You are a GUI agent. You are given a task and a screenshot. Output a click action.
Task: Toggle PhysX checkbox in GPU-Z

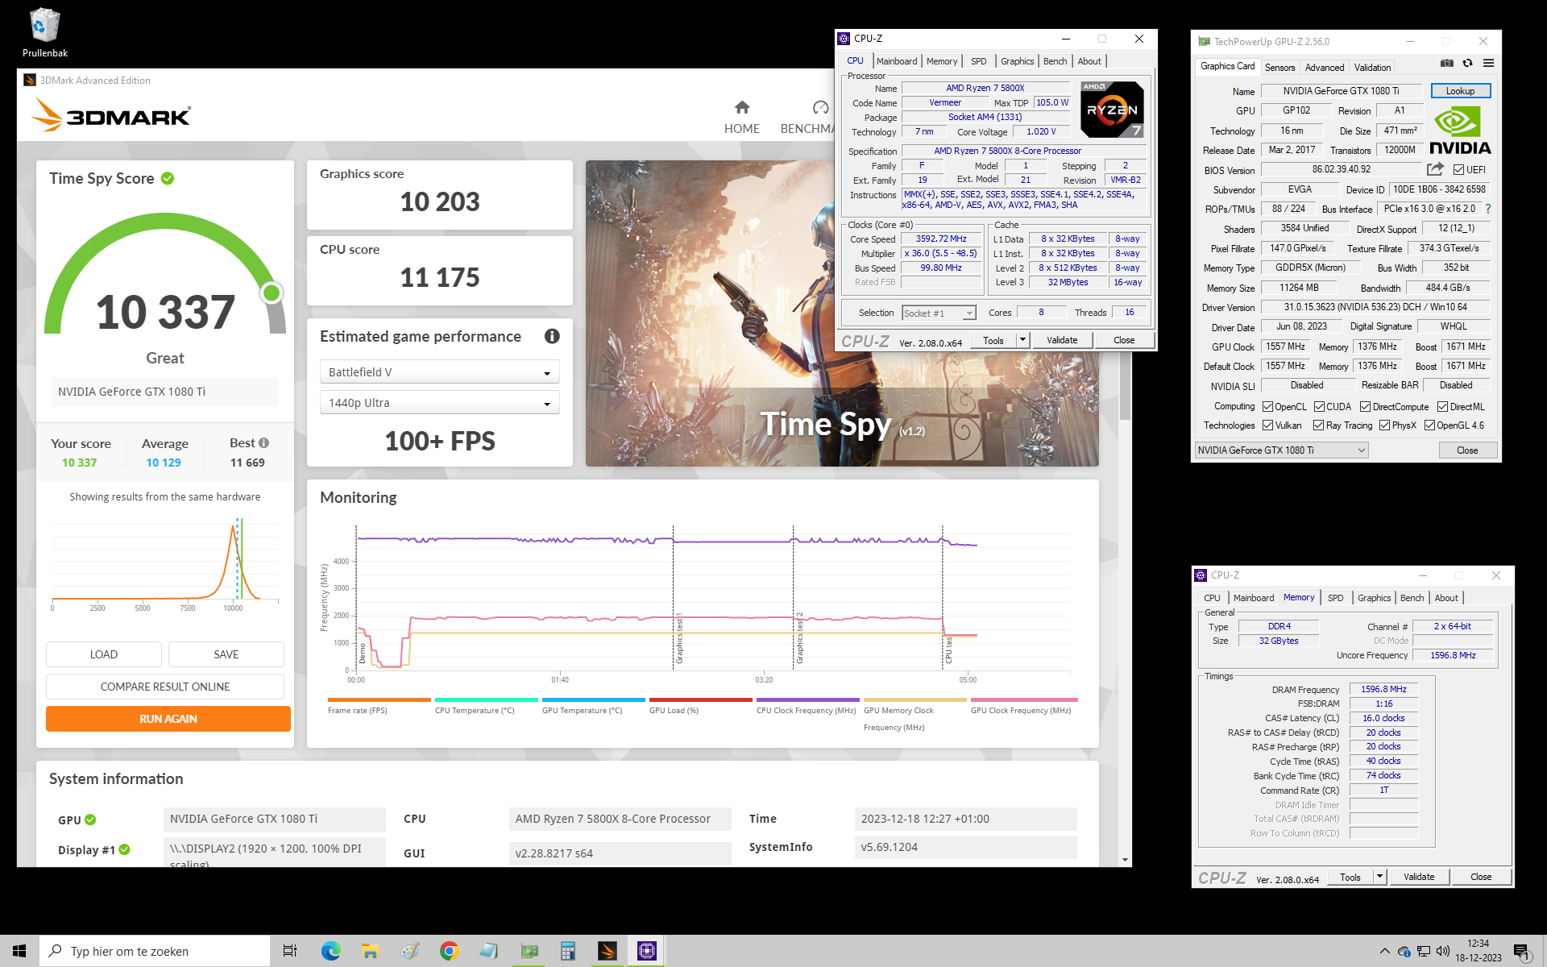coord(1384,425)
